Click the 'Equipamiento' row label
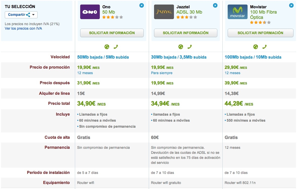This screenshot has width=297, height=189. click(x=56, y=183)
